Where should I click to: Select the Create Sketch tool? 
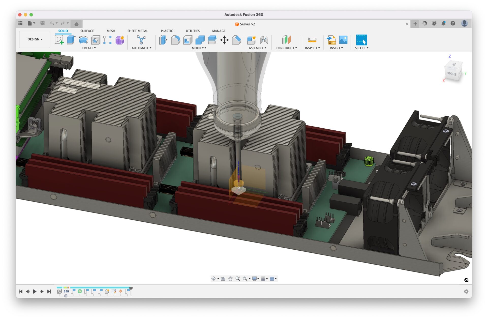[x=59, y=40]
